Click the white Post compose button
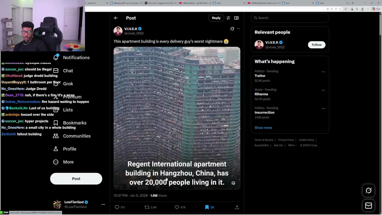 coord(76,179)
